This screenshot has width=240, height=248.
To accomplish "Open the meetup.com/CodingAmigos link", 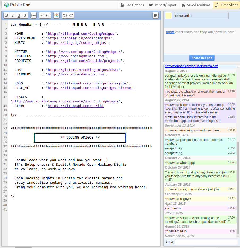I will pyautogui.click(x=84, y=52).
